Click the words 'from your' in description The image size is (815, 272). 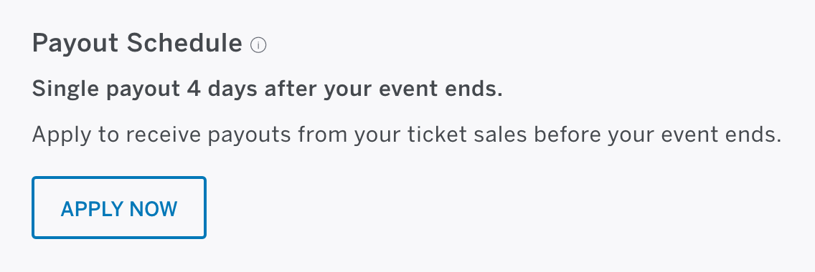point(348,135)
